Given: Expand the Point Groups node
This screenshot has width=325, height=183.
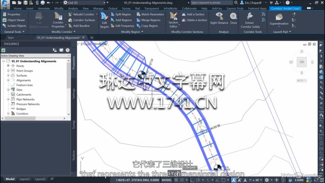Looking at the screenshot, I should [8, 71].
